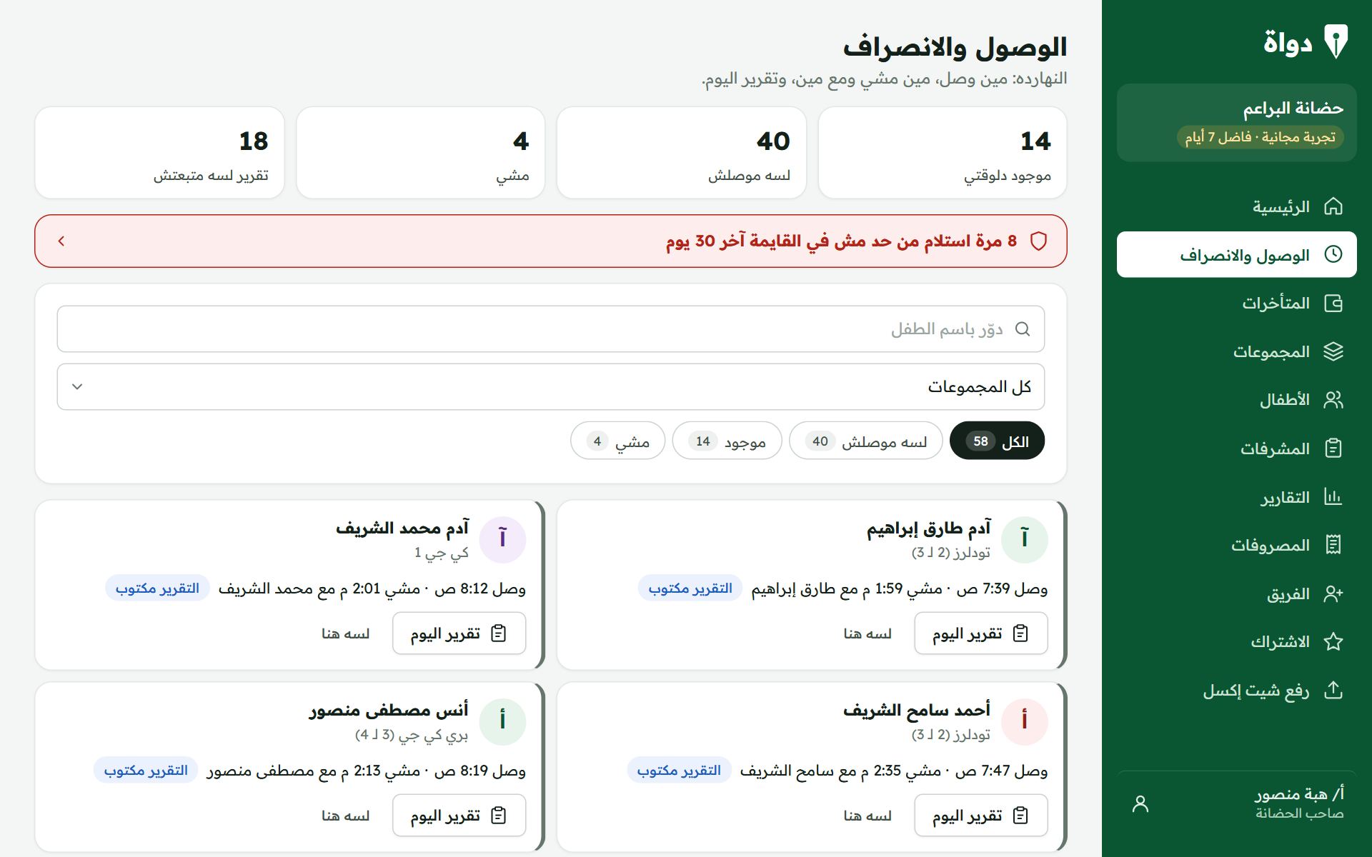Screen dimensions: 1372x857
Task: Click the لسه موصلش 40 stat card
Action: (x=682, y=153)
